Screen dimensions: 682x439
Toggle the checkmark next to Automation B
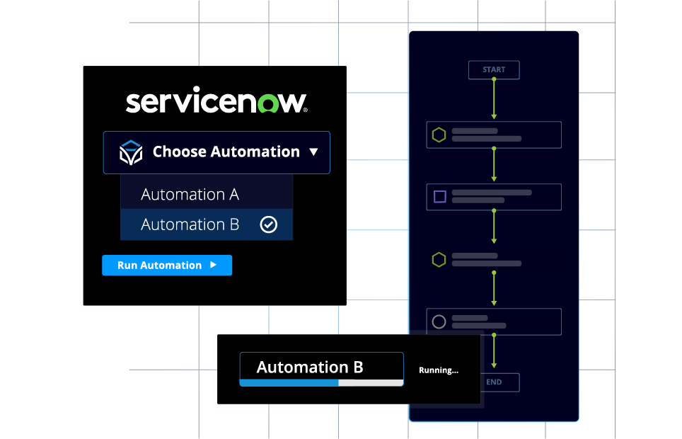(x=268, y=224)
